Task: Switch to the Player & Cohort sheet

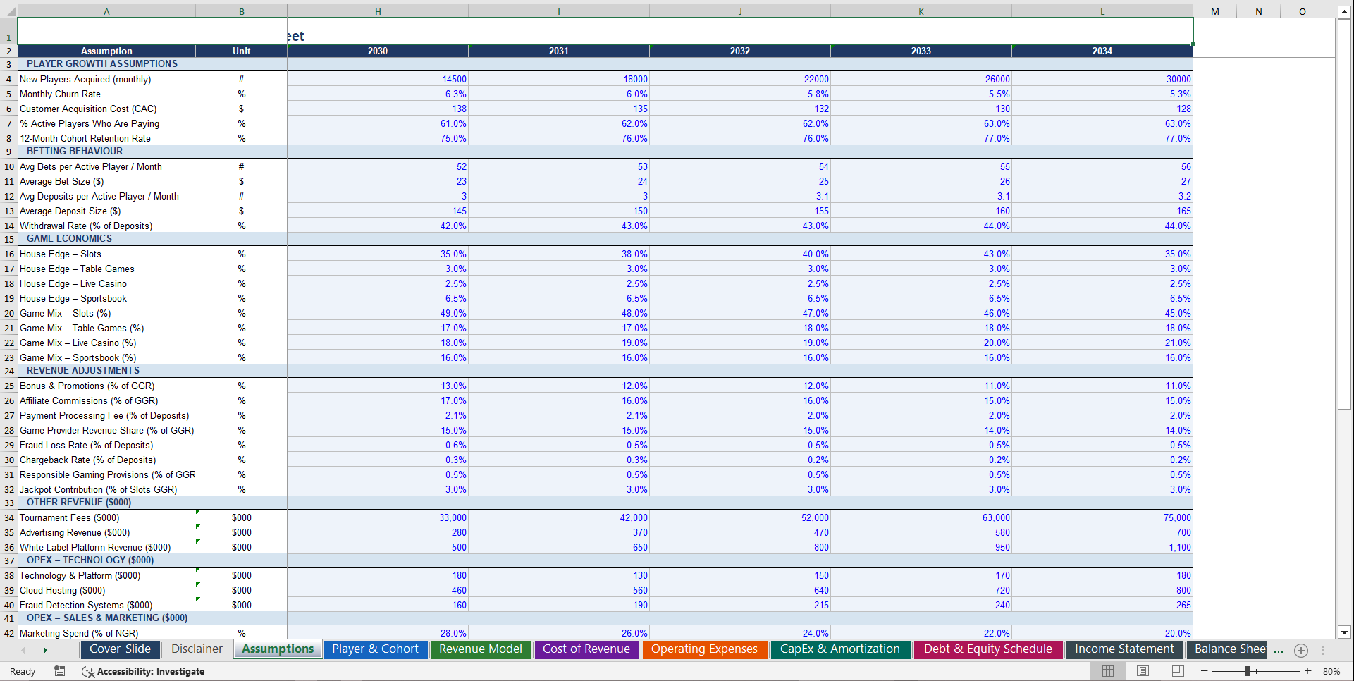Action: tap(376, 649)
